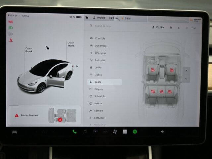Tap the speaker volume icon
Image resolution: width=212 pixels, height=159 pixels.
click(x=162, y=132)
